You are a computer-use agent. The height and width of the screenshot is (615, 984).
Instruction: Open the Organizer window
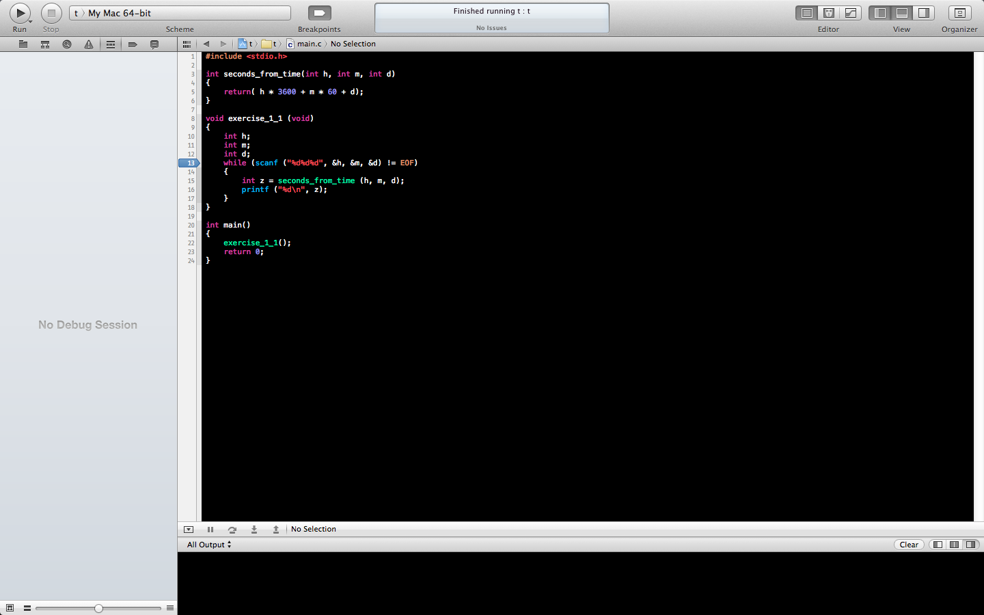[959, 13]
